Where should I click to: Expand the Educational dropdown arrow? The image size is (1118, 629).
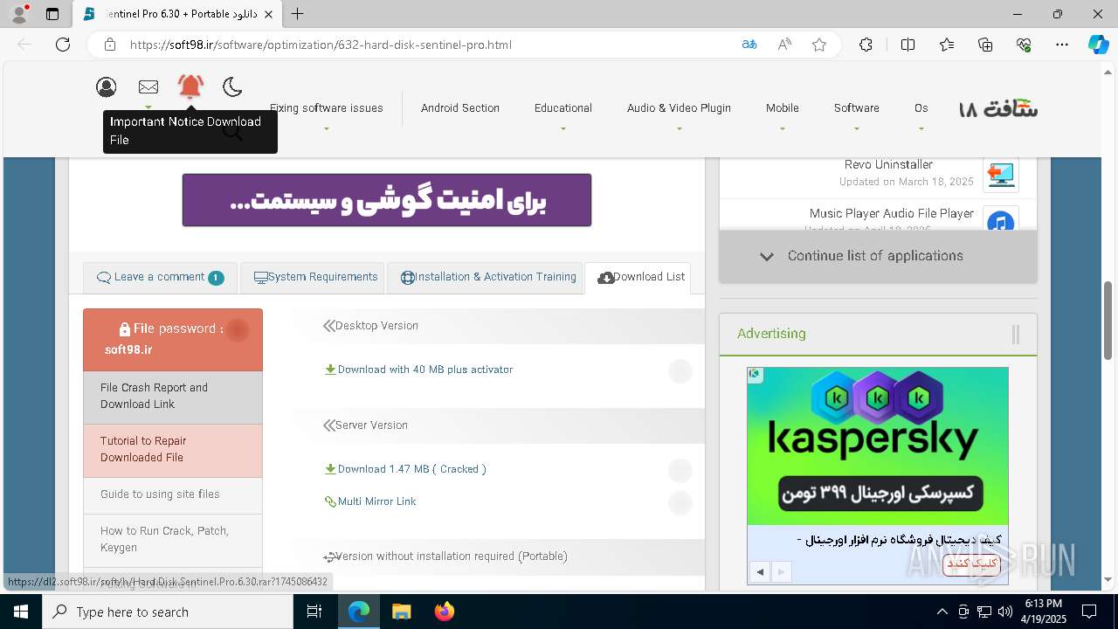[x=563, y=129]
